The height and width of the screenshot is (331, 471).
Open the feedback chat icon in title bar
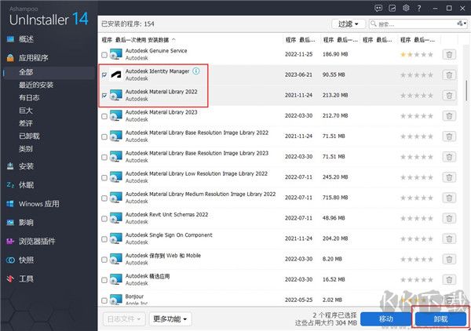pyautogui.click(x=378, y=8)
